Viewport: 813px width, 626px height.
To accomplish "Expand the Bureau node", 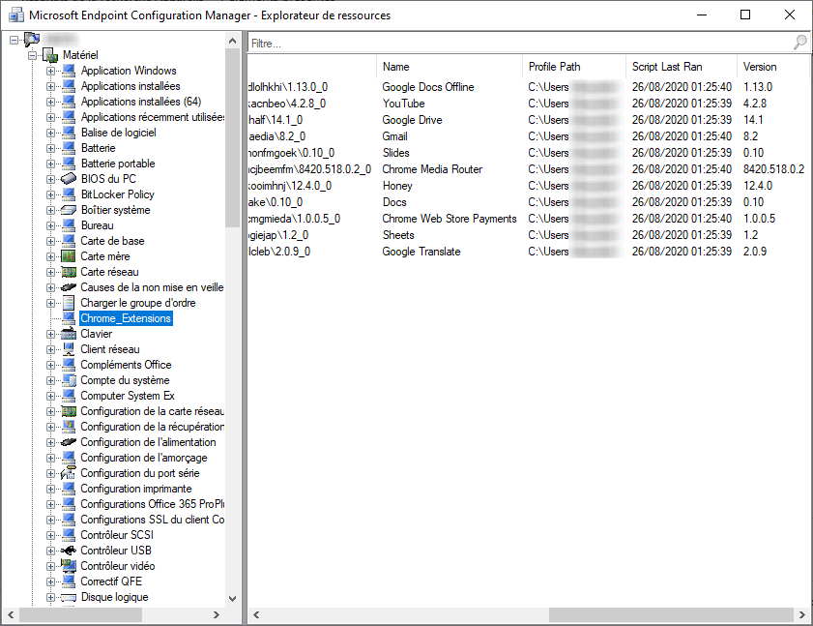I will coord(50,225).
